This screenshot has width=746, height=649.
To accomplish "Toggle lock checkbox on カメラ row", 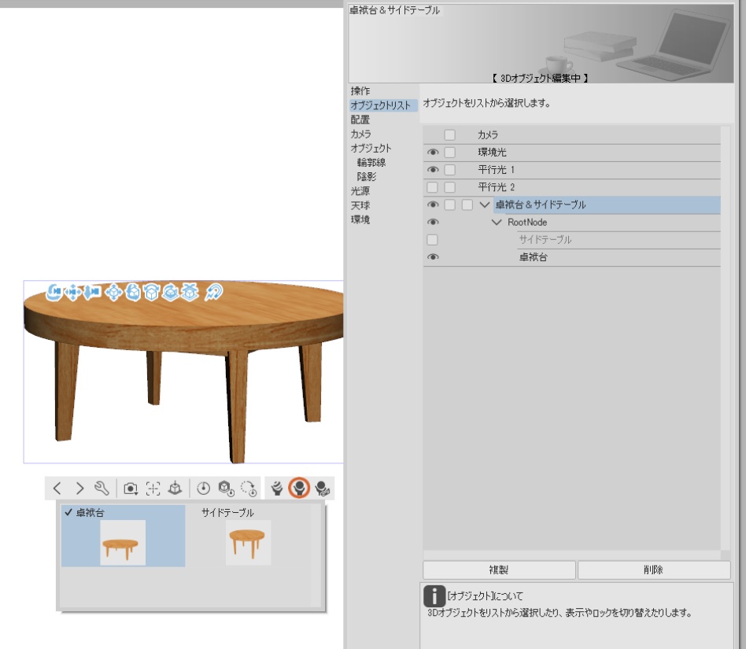I will (x=449, y=135).
